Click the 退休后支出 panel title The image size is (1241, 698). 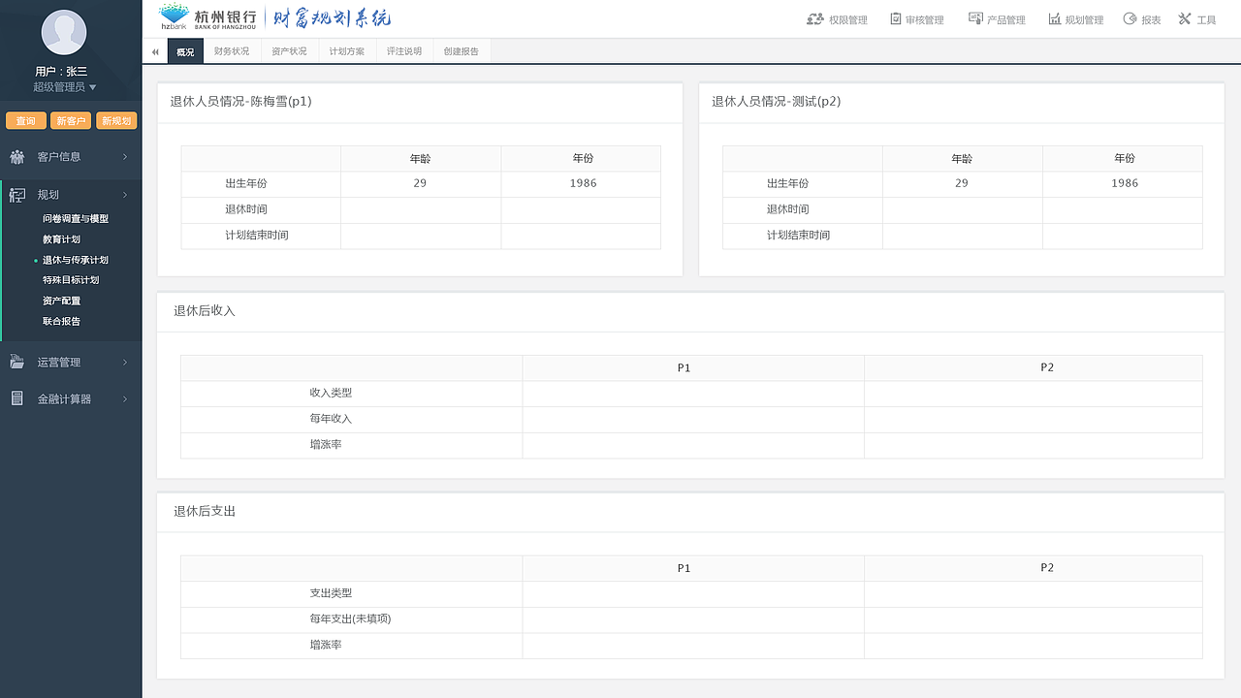(x=205, y=510)
